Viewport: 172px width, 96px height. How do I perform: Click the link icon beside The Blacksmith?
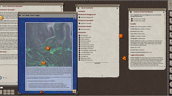click(x=79, y=43)
